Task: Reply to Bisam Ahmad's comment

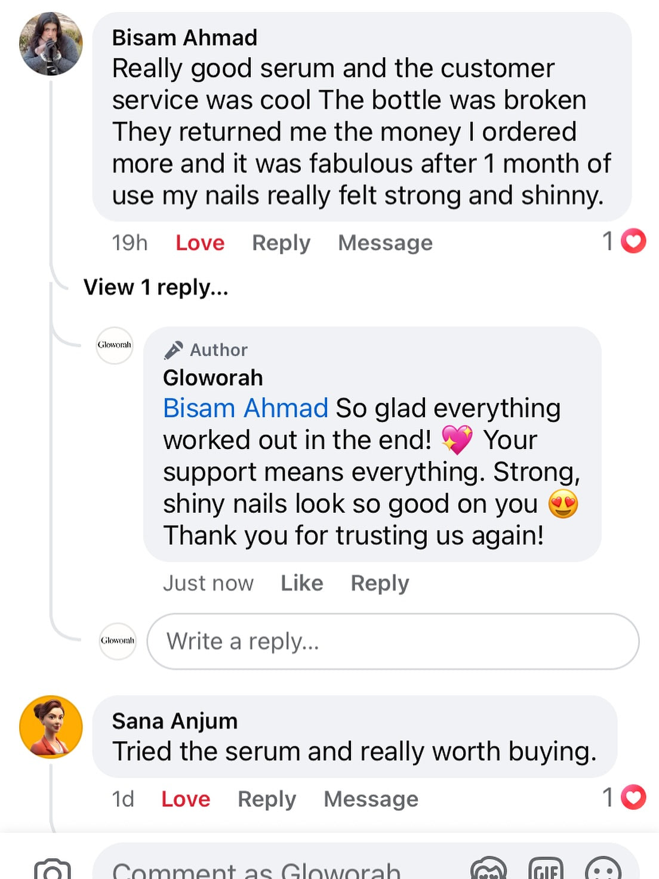Action: pos(281,243)
